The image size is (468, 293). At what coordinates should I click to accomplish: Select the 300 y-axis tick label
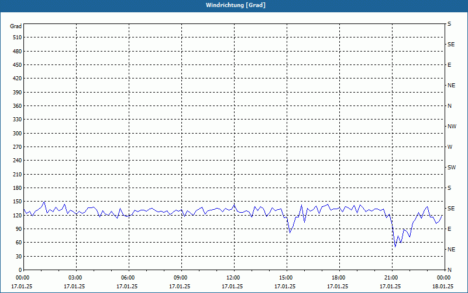(18, 134)
